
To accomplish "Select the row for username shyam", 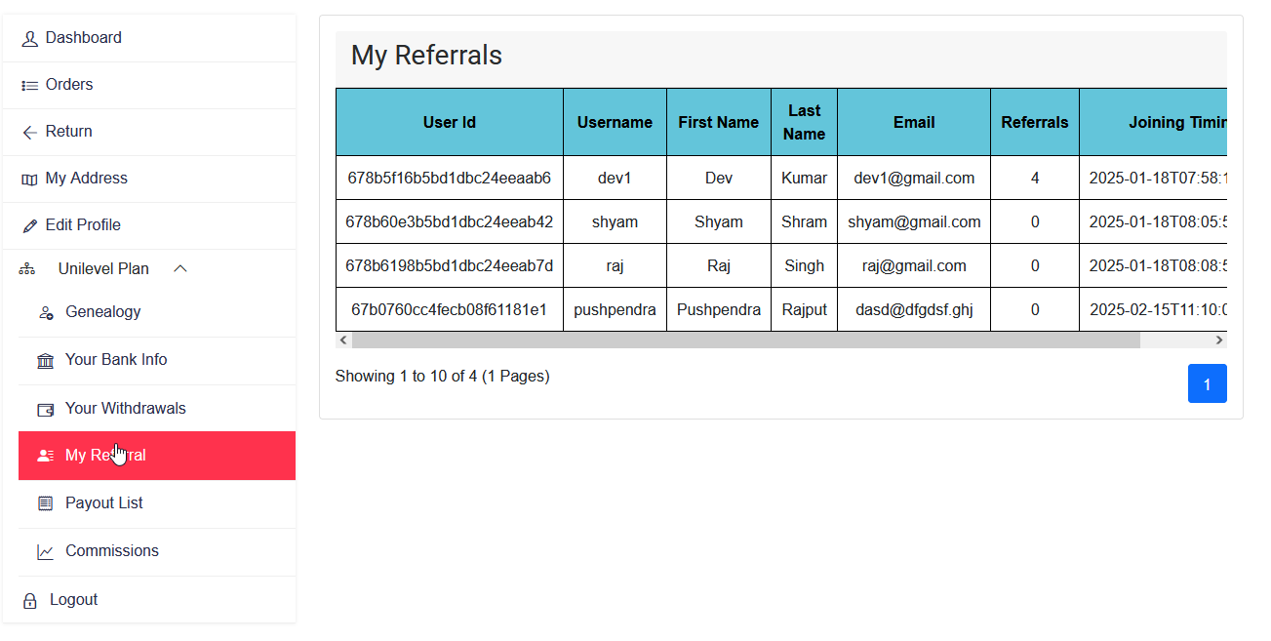I will click(615, 221).
